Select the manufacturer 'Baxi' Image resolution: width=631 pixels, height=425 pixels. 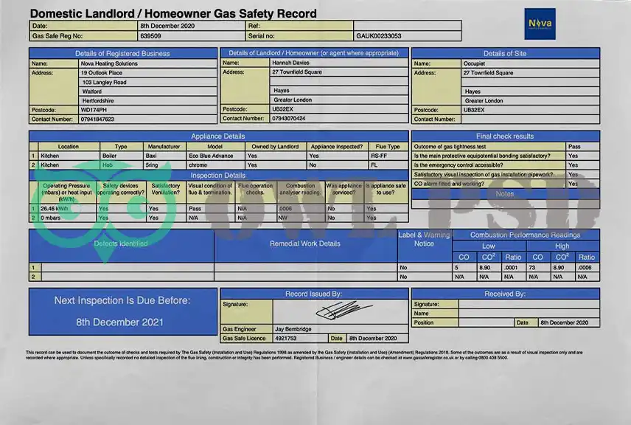tap(151, 156)
